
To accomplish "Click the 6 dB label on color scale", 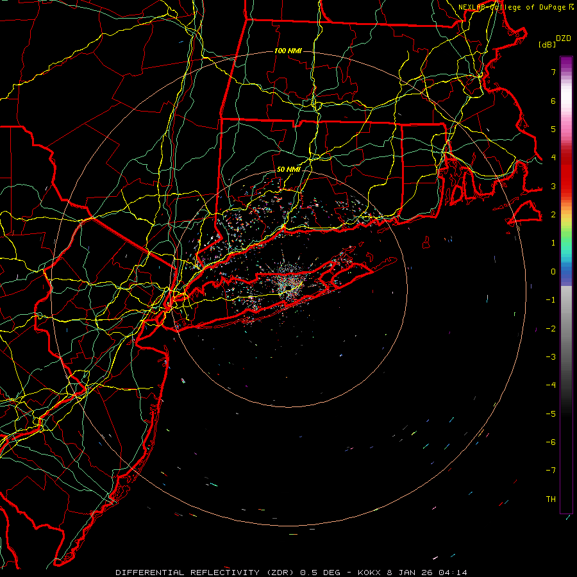I will 553,101.
